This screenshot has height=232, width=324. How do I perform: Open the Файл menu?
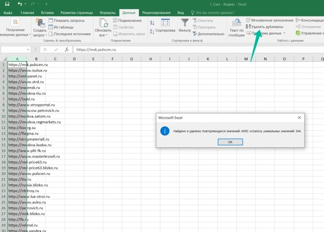[8, 13]
